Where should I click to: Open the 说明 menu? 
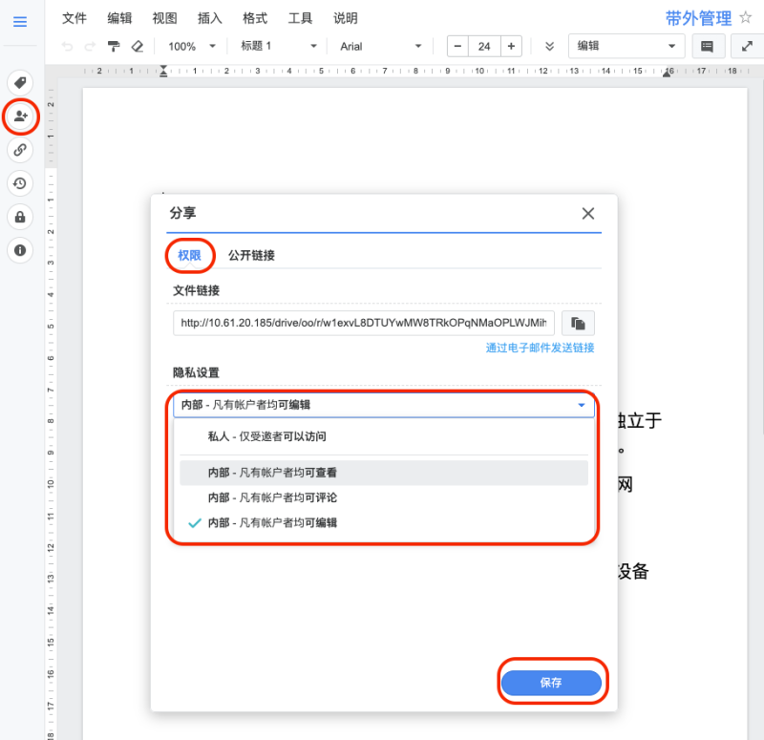click(346, 18)
